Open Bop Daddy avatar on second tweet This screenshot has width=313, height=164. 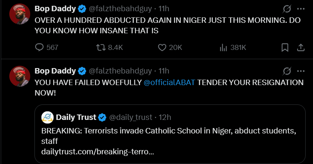(20, 76)
